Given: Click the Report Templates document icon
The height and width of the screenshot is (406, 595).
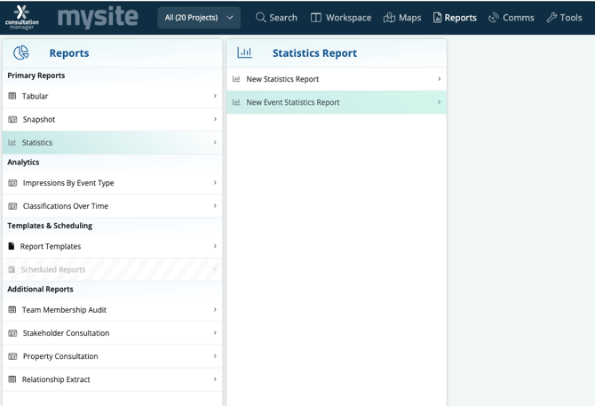Looking at the screenshot, I should [x=12, y=246].
